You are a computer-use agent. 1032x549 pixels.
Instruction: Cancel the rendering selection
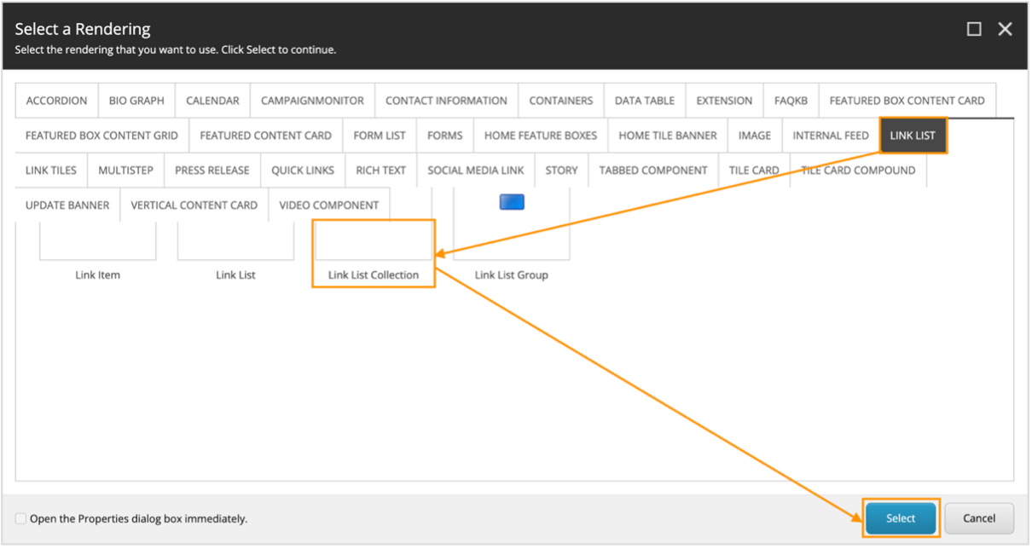(979, 518)
